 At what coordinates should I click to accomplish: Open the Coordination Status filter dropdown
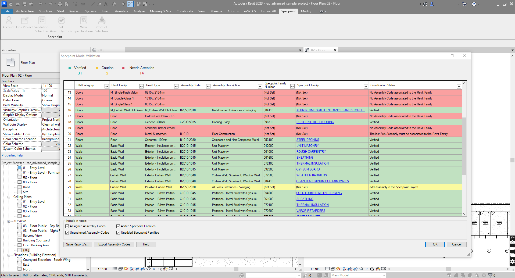click(459, 86)
